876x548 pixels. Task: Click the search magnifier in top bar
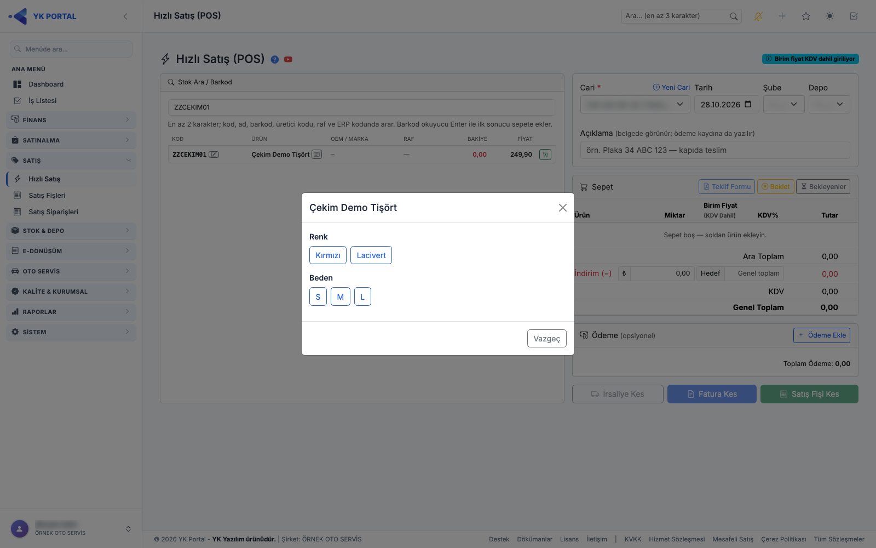pyautogui.click(x=734, y=16)
